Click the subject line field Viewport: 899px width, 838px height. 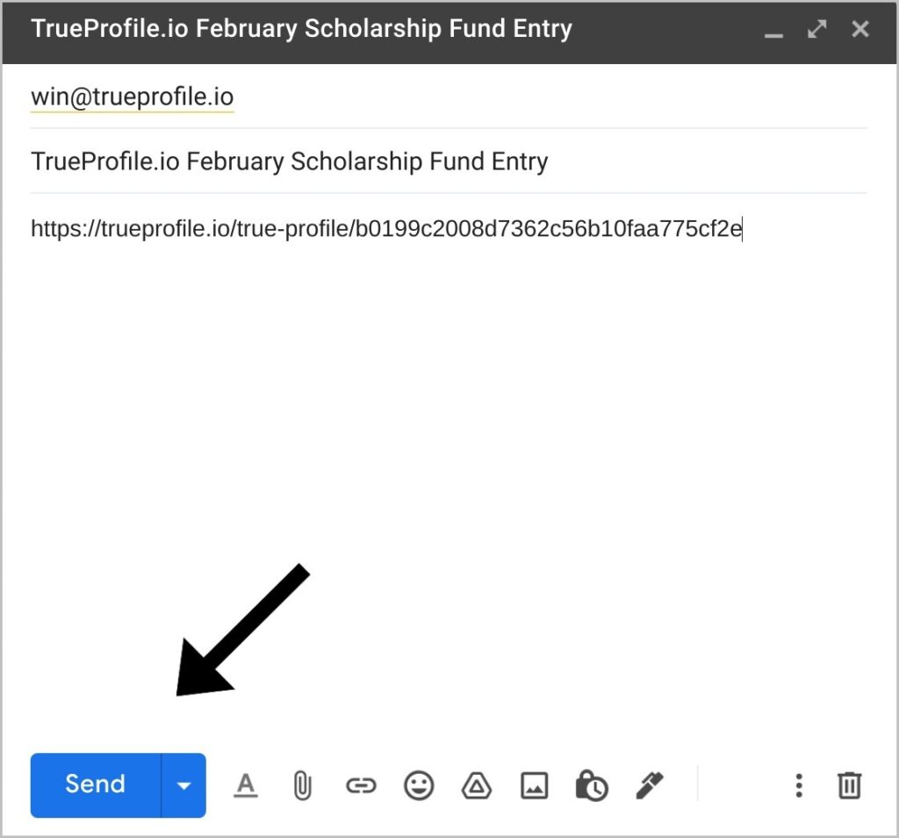tap(449, 161)
